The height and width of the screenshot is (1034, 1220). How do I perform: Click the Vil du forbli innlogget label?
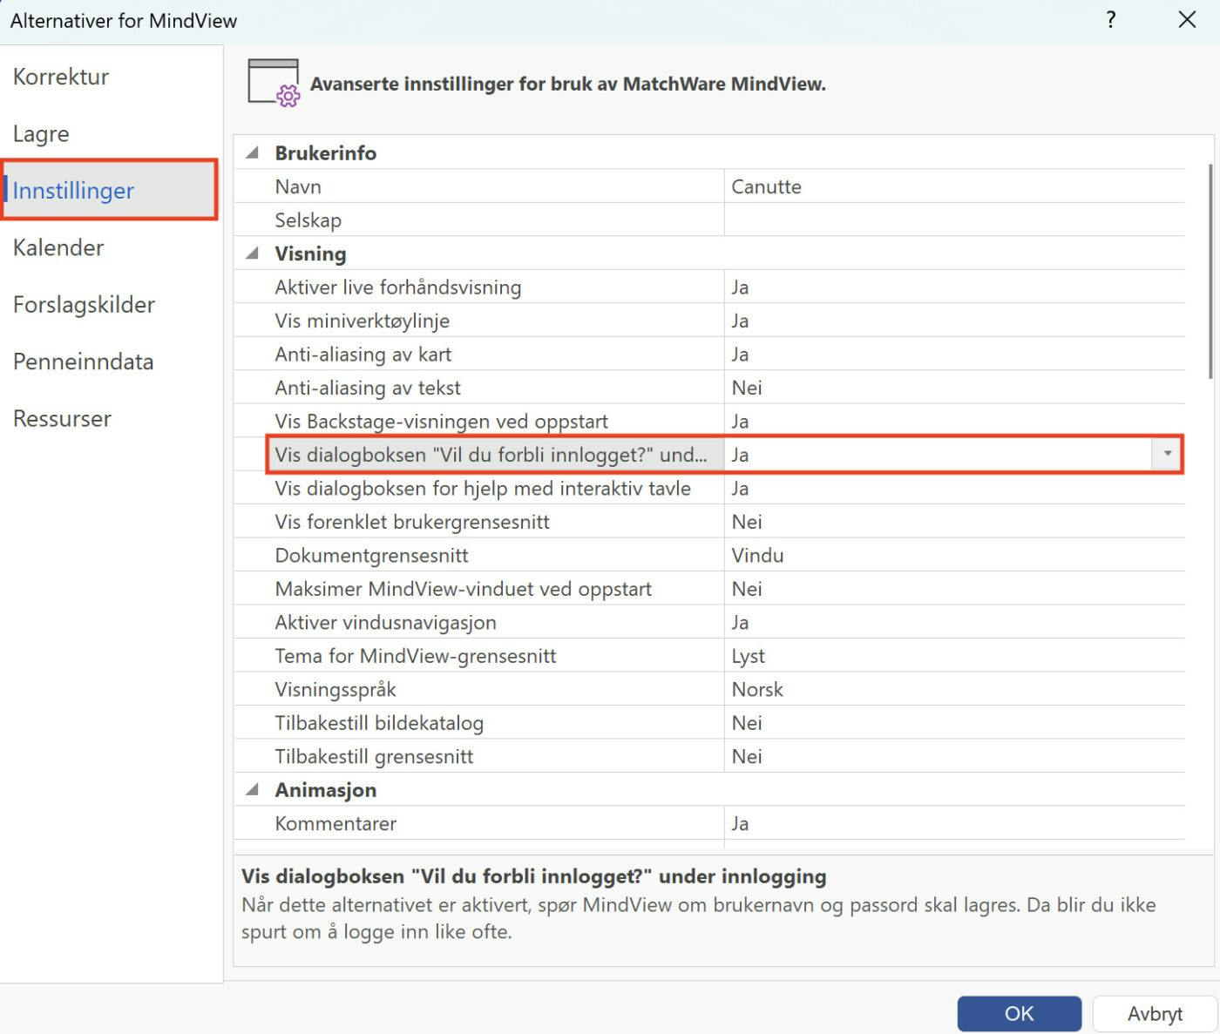click(491, 454)
